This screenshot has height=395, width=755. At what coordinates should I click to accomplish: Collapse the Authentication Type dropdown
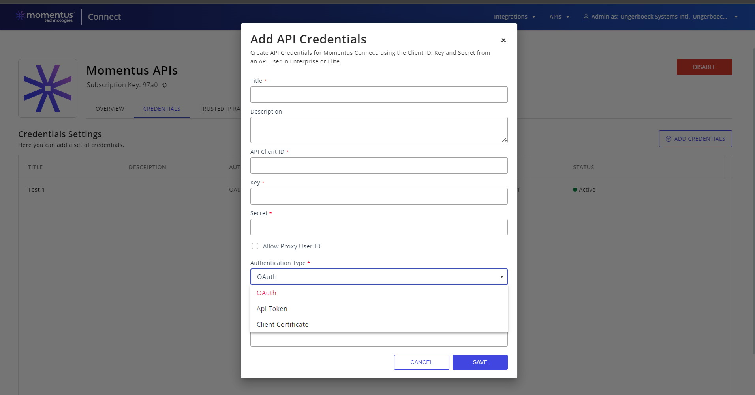point(501,276)
